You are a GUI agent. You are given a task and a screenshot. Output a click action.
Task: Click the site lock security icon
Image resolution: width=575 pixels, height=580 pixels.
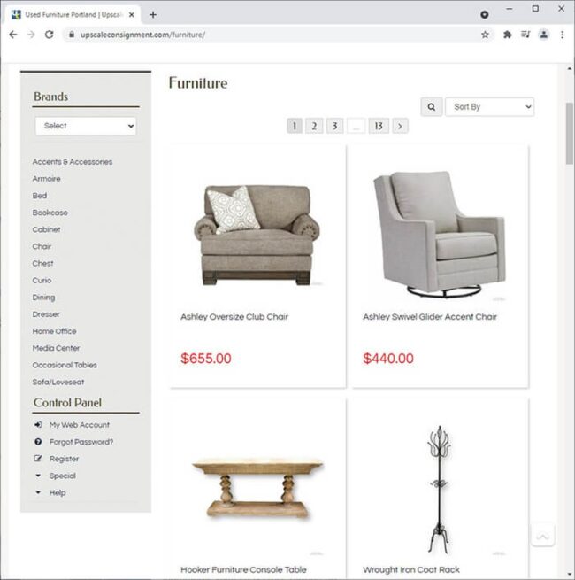72,35
